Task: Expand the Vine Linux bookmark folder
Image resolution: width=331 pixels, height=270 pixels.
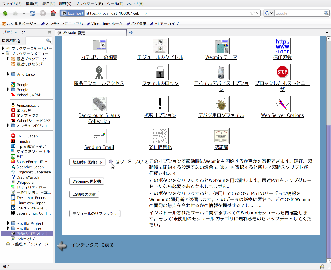Action: click(x=8, y=74)
